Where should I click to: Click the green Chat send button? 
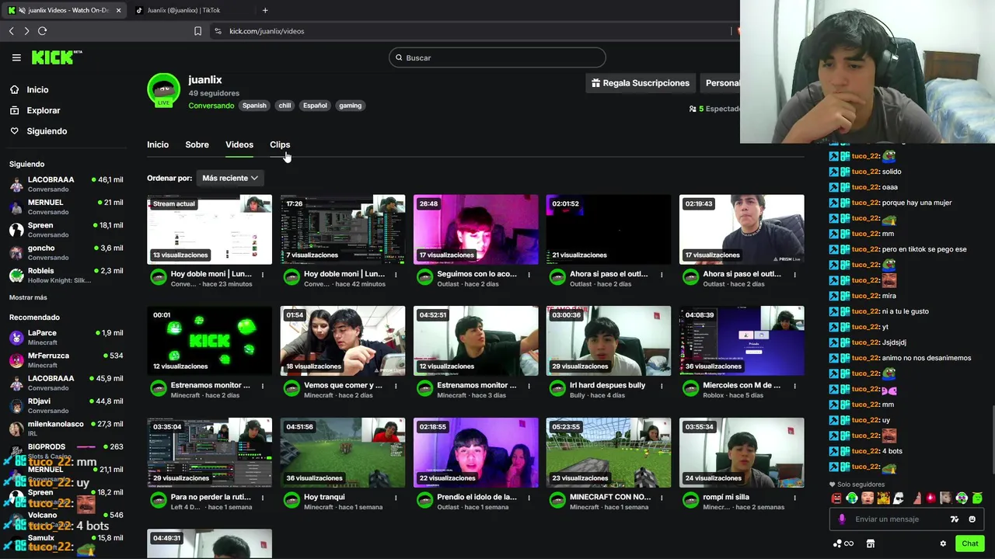[970, 543]
